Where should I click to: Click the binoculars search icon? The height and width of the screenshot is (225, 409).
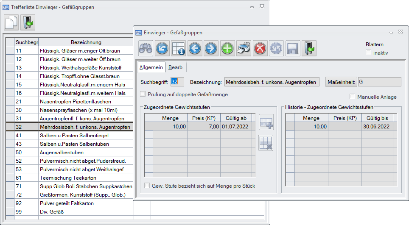(x=146, y=49)
